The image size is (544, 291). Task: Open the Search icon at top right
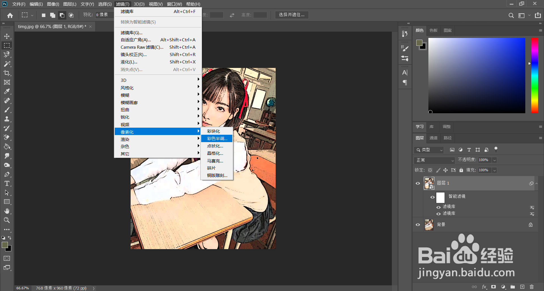click(511, 15)
